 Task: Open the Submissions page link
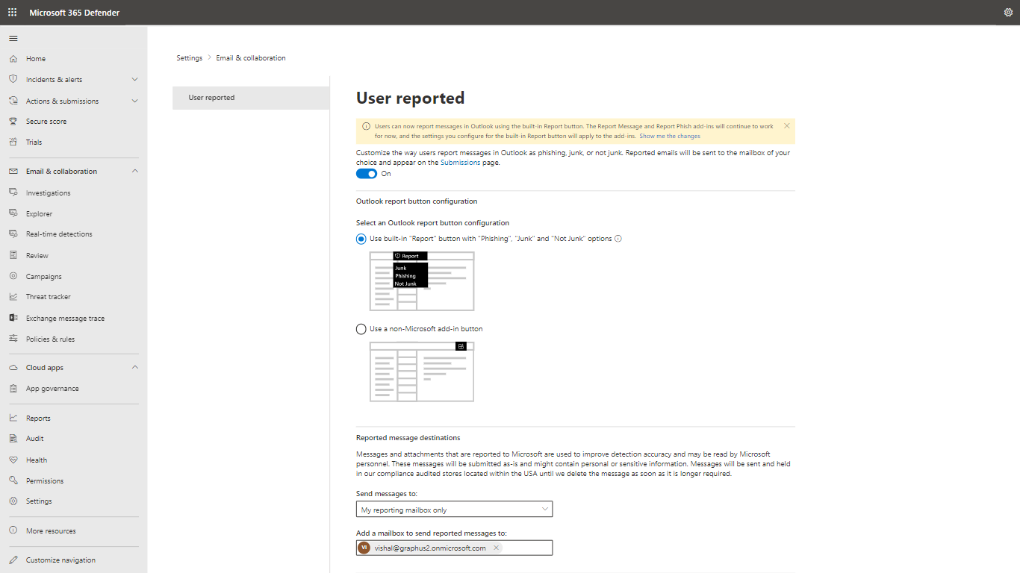[461, 162]
